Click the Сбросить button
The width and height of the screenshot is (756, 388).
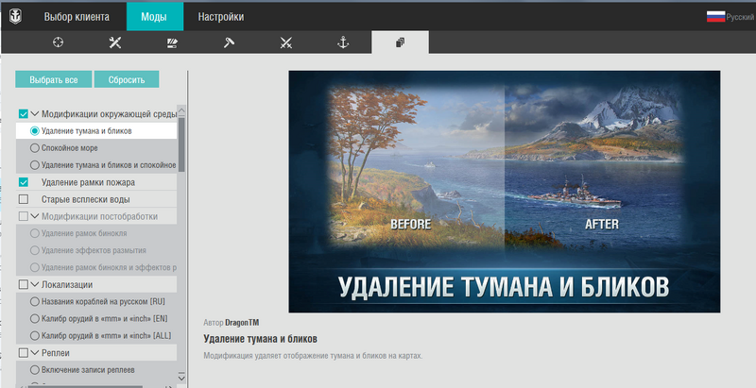pos(127,79)
